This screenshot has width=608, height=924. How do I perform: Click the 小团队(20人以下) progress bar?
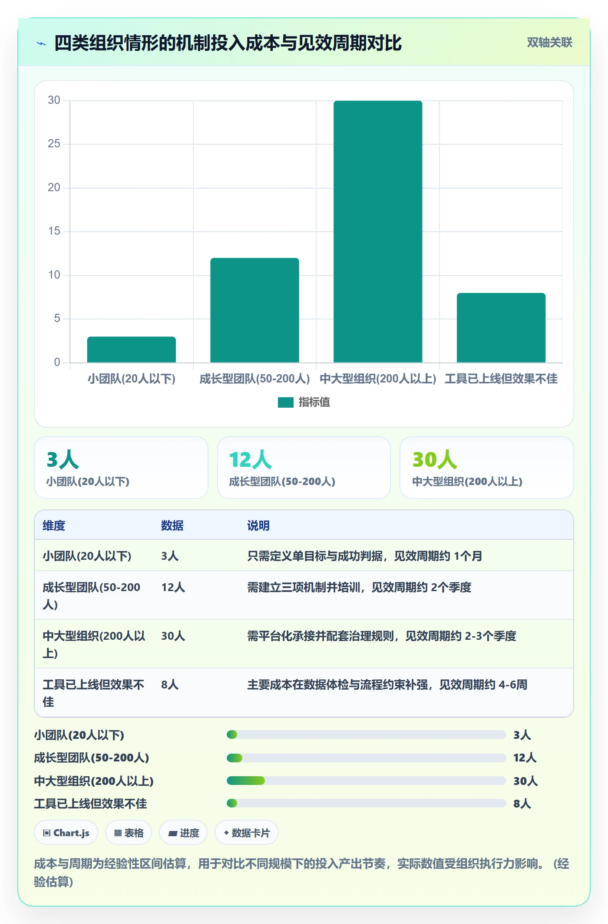coord(367,735)
